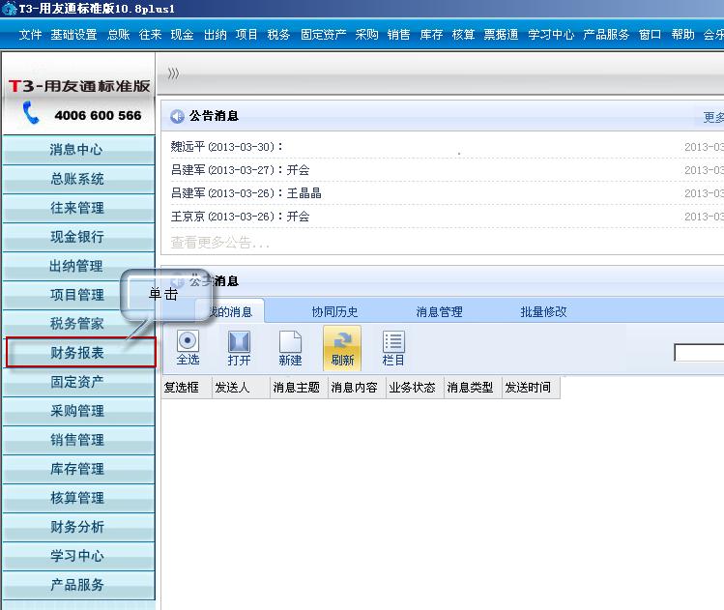
Task: Click the T3 application icon in title bar
Action: tap(10, 9)
